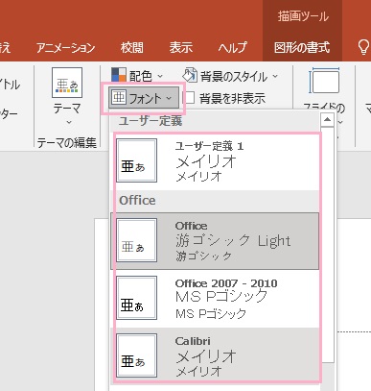Select the Office 游ゴシック Light font set
The width and height of the screenshot is (371, 391).
click(x=215, y=241)
